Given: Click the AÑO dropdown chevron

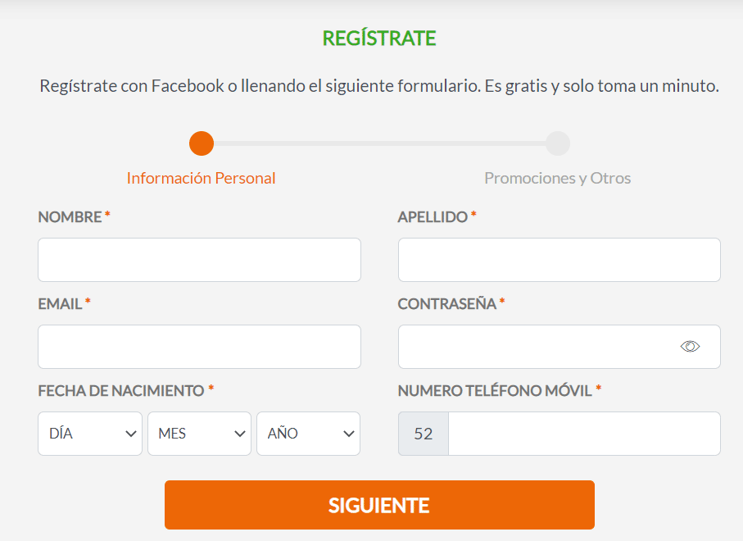Looking at the screenshot, I should pyautogui.click(x=349, y=433).
